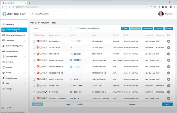Click the Search field in Asset Management
The height and width of the screenshot is (113, 177).
(x=52, y=29)
